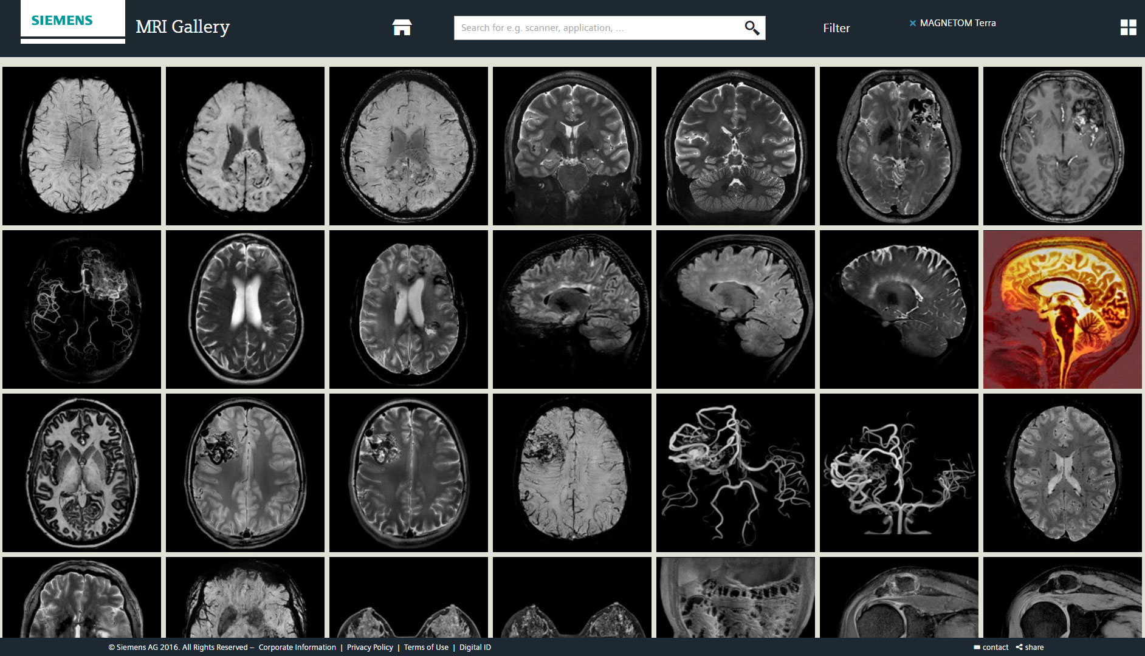
Task: Switch to grid view icon
Action: pos(1128,27)
